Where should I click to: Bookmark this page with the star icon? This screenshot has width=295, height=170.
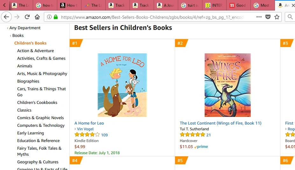(x=277, y=17)
